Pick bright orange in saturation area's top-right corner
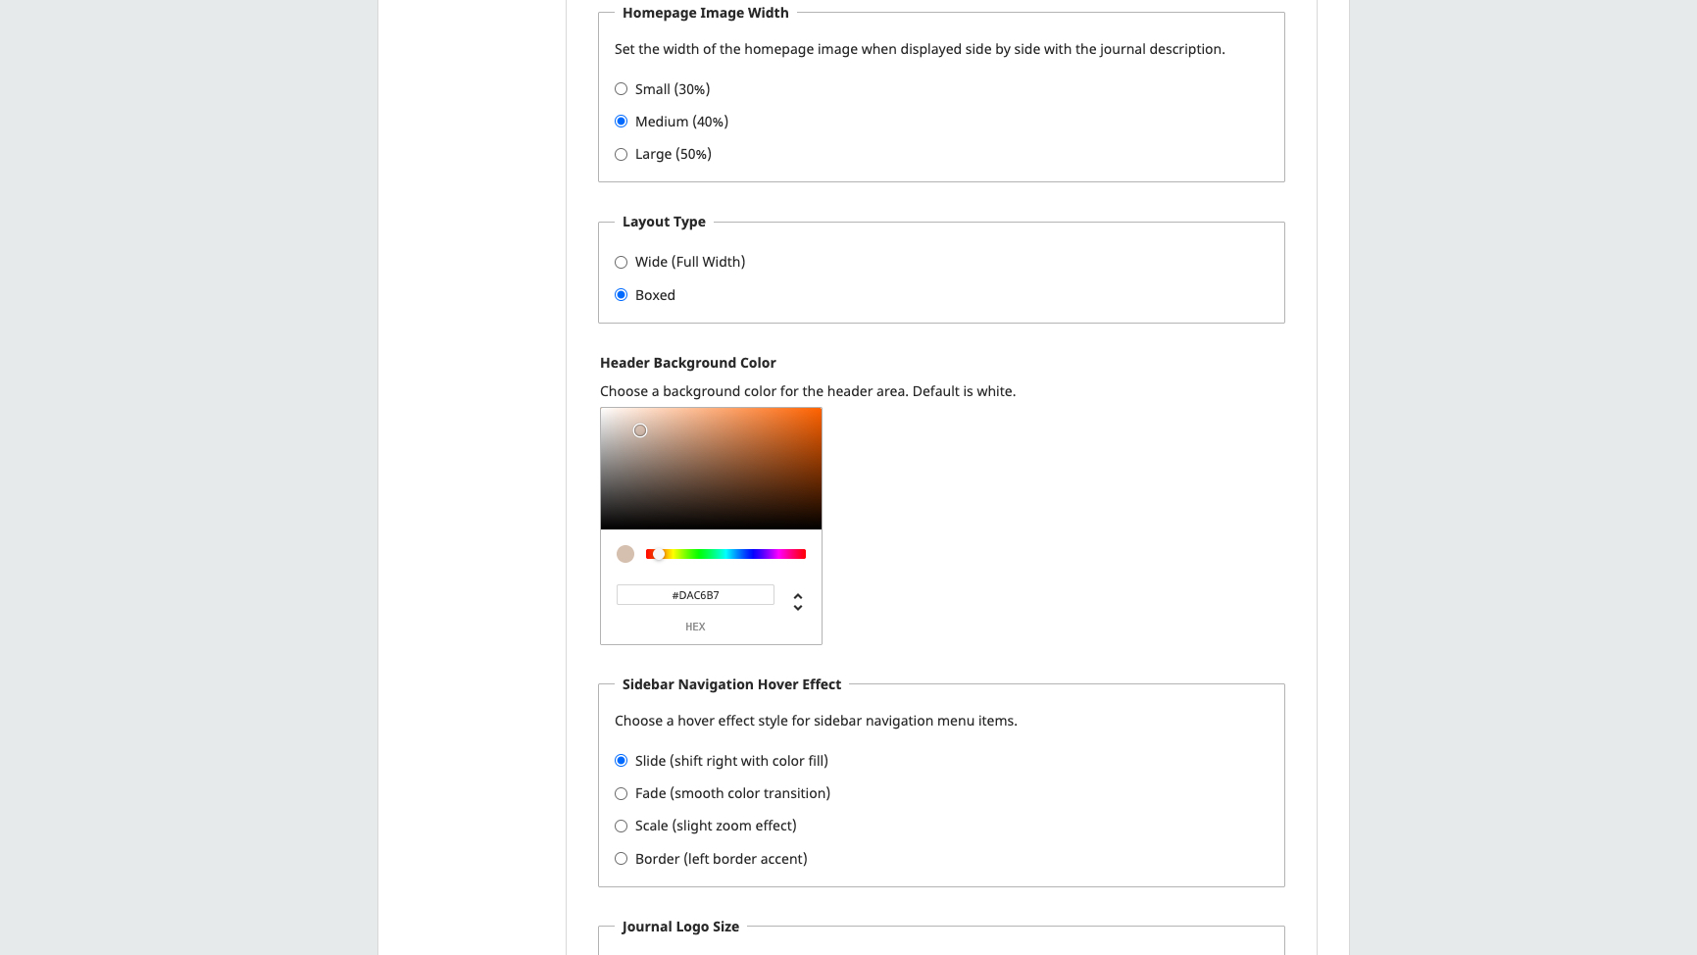The width and height of the screenshot is (1697, 955). point(818,412)
